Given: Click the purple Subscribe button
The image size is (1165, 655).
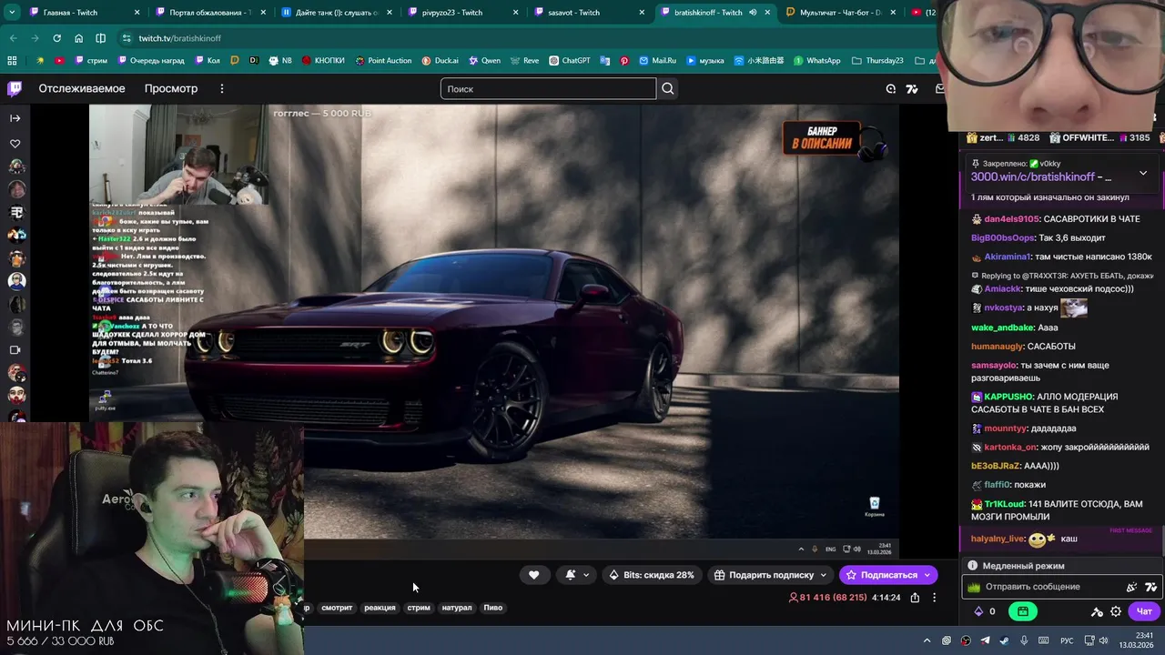Looking at the screenshot, I should [888, 575].
